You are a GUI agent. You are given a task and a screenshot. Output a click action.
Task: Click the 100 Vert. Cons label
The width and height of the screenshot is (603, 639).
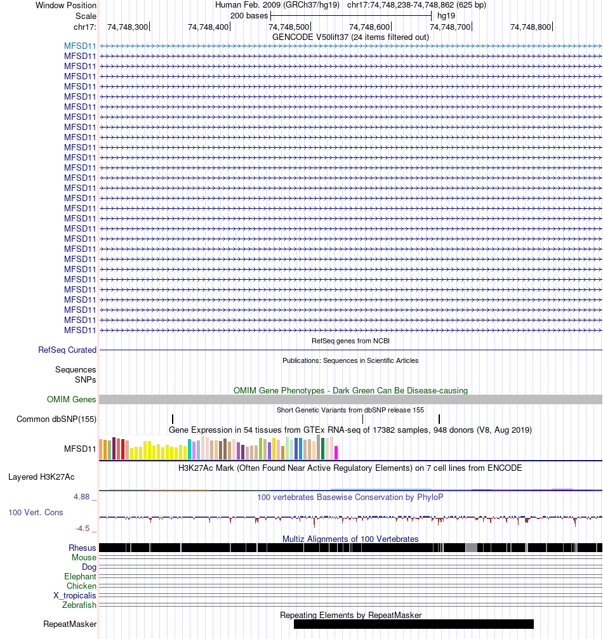[36, 513]
